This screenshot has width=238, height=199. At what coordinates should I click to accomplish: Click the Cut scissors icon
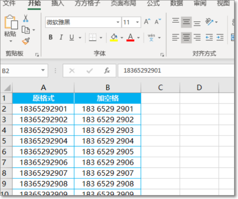(26, 18)
